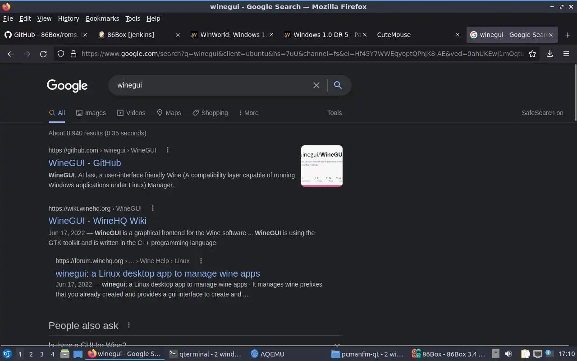
Task: Open the notification tray icon beside the clock
Action: 549,353
